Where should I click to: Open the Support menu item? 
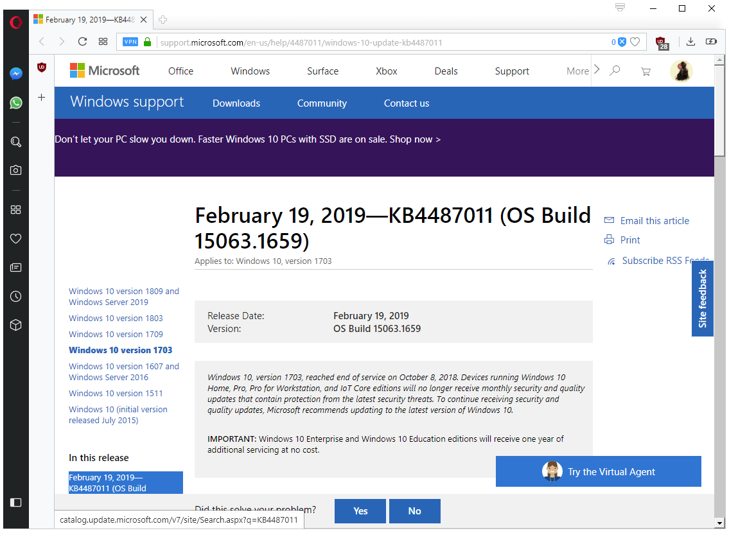point(512,71)
